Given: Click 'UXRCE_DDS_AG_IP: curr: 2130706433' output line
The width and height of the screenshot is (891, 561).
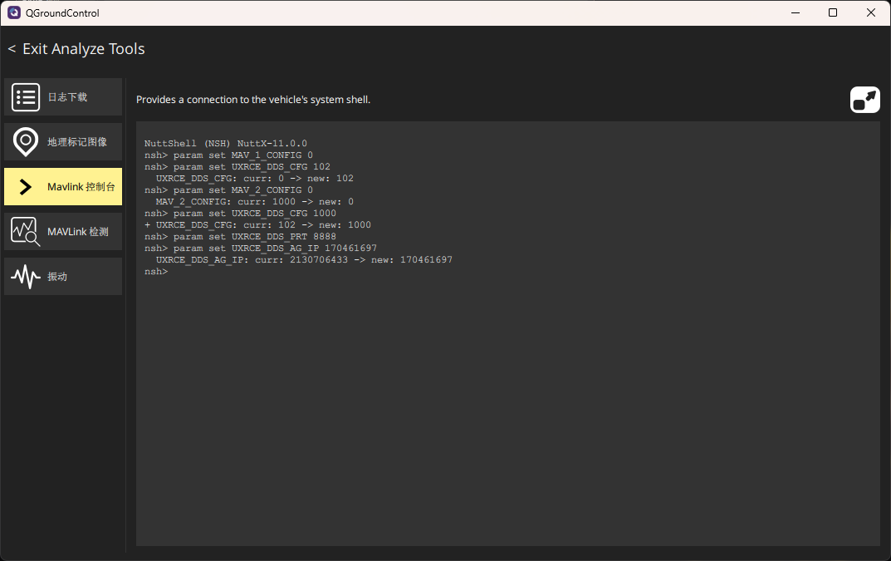Looking at the screenshot, I should pos(304,260).
